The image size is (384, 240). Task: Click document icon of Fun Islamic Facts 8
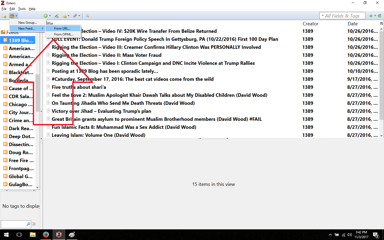point(48,127)
